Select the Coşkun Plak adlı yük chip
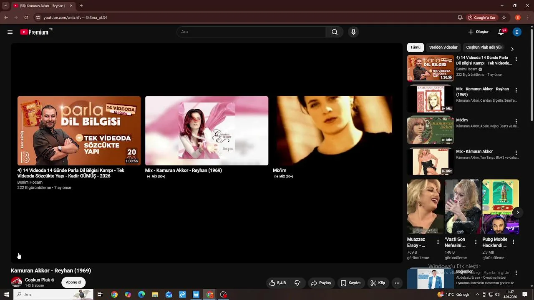The width and height of the screenshot is (534, 300). click(484, 47)
